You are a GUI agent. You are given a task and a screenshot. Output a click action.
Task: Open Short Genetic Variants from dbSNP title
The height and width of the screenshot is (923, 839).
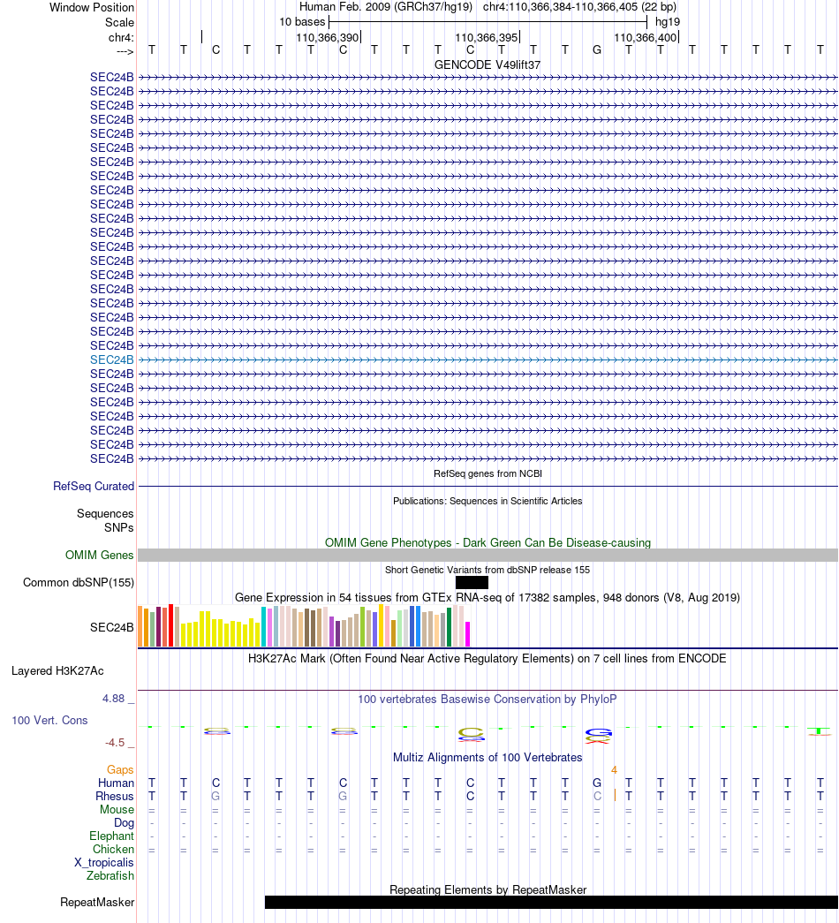coord(488,570)
